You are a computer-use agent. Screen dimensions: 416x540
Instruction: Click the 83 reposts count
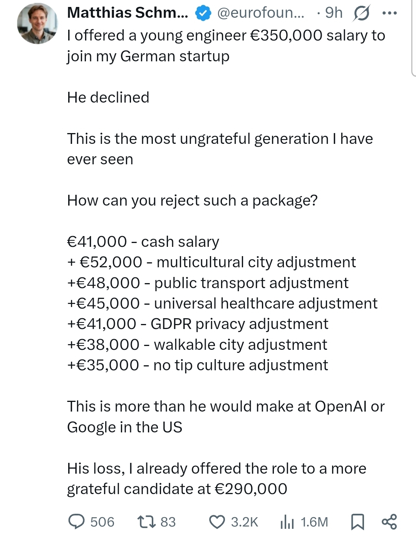[x=168, y=522]
